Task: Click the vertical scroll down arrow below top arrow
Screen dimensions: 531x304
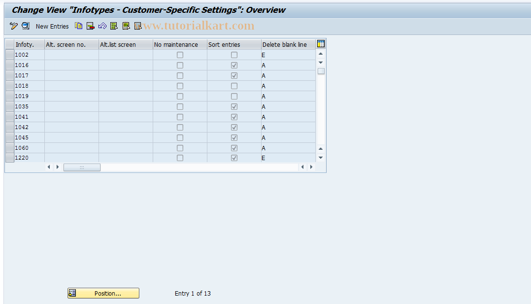Action: tap(321, 63)
